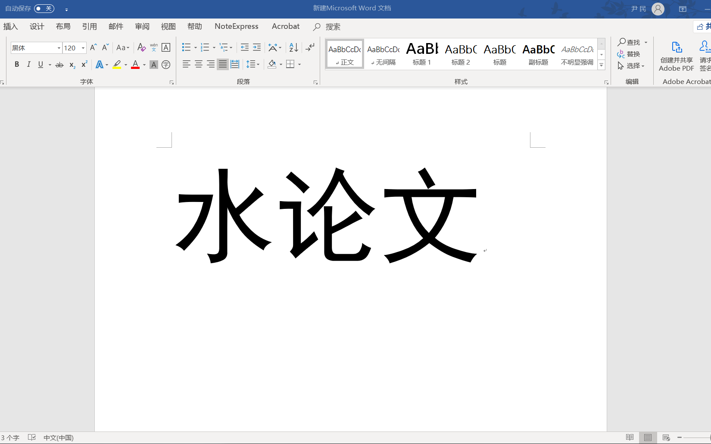Viewport: 711px width, 444px height.
Task: Align text right
Action: 210,65
